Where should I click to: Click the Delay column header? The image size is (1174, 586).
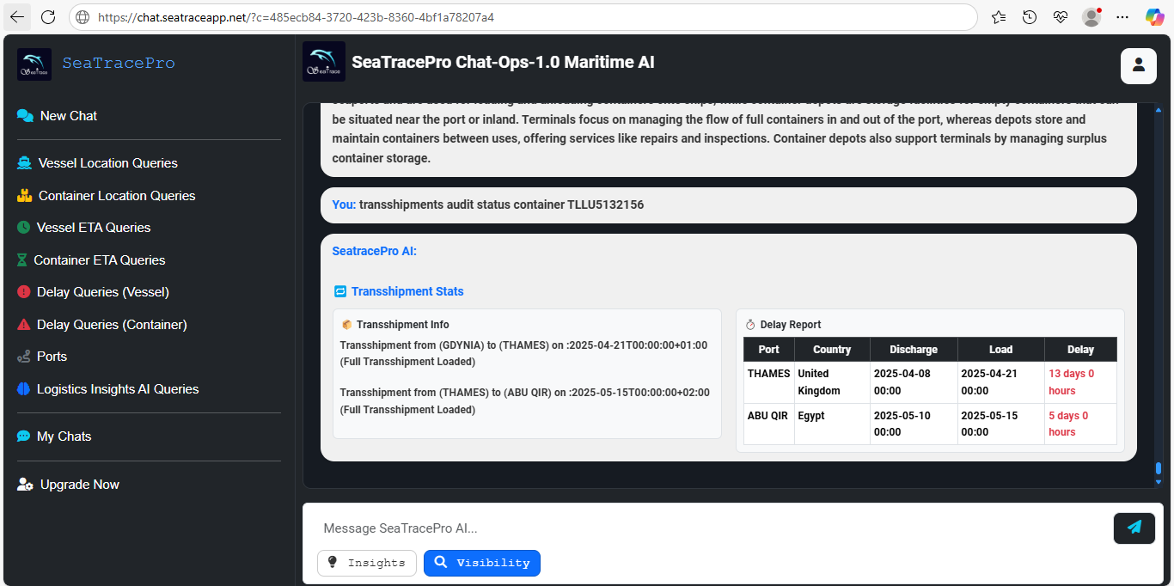pos(1080,350)
